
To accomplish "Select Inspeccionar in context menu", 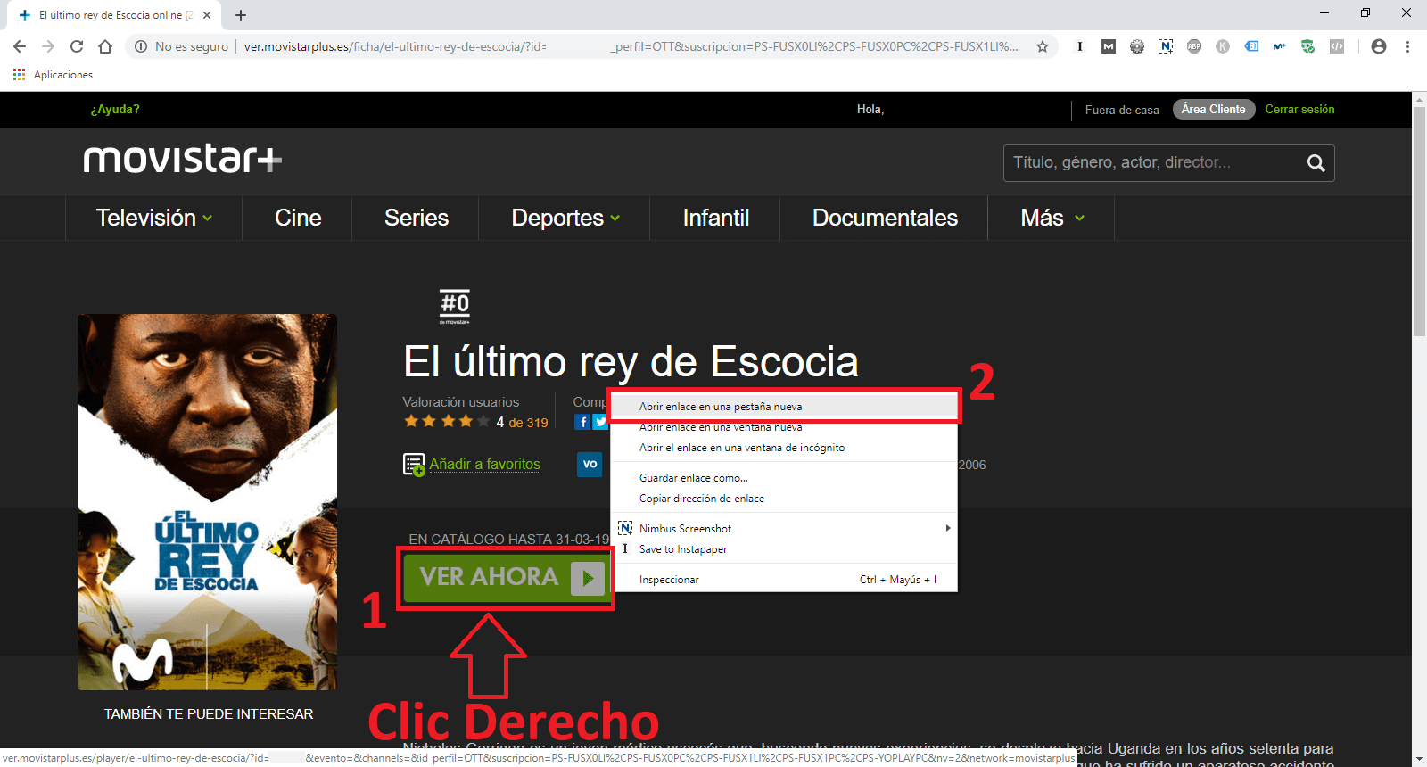I will click(784, 580).
